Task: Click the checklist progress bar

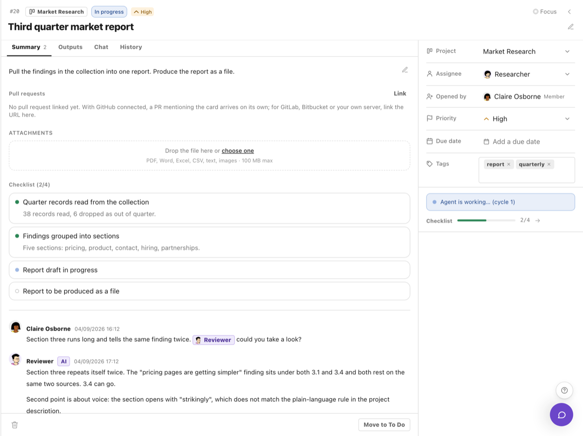Action: [486, 220]
